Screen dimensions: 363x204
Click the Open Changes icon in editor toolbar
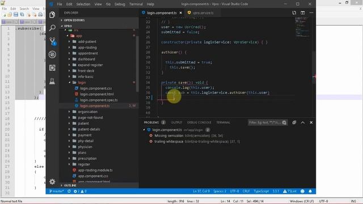click(x=294, y=12)
